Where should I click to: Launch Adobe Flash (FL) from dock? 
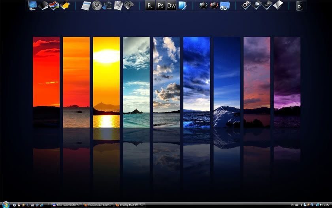click(x=150, y=6)
